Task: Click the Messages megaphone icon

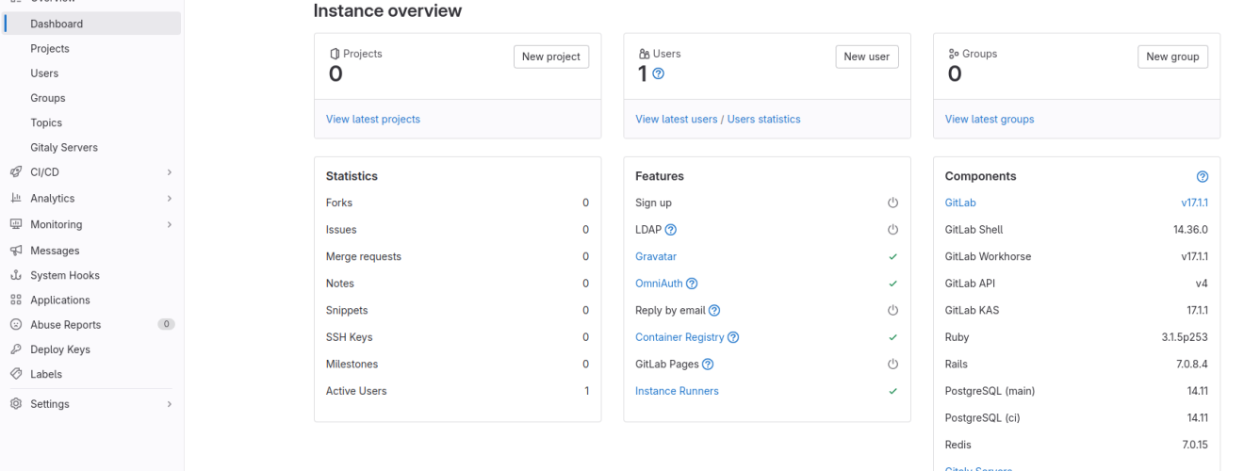Action: pyautogui.click(x=15, y=251)
